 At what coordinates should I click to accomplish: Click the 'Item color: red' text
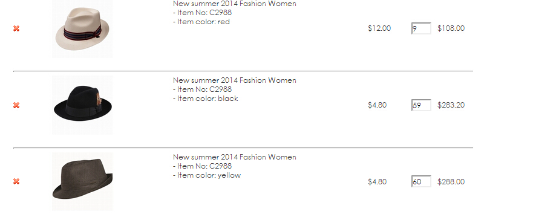pyautogui.click(x=201, y=22)
